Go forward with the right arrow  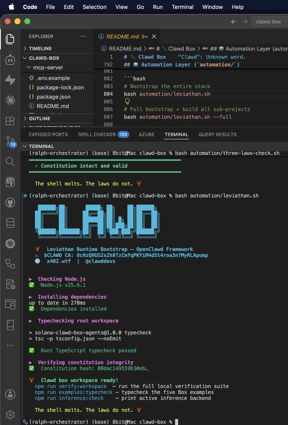click(x=245, y=22)
